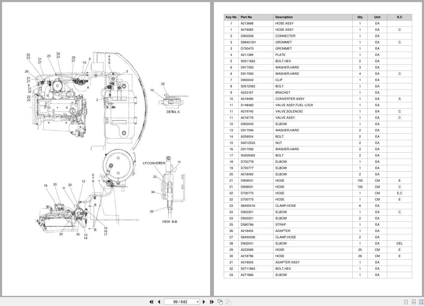Select part number D917094
This screenshot has width=424, height=306.
coord(247,130)
